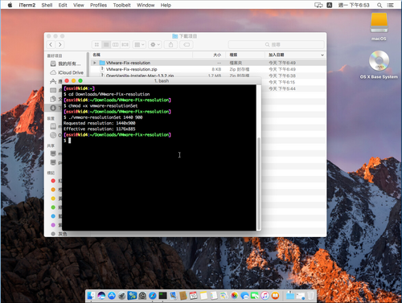
Task: Open the Shell menu
Action: coord(47,5)
